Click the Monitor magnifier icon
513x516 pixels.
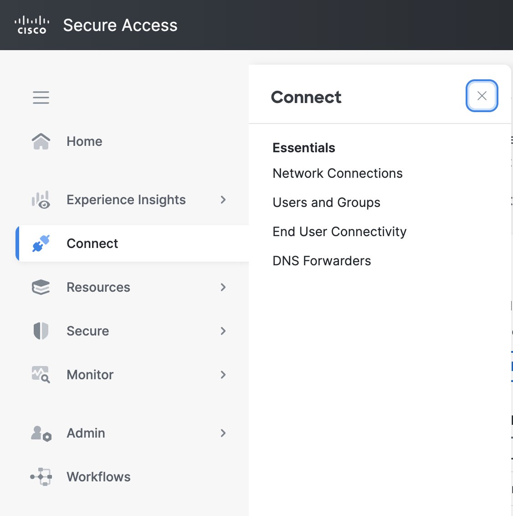click(x=41, y=375)
